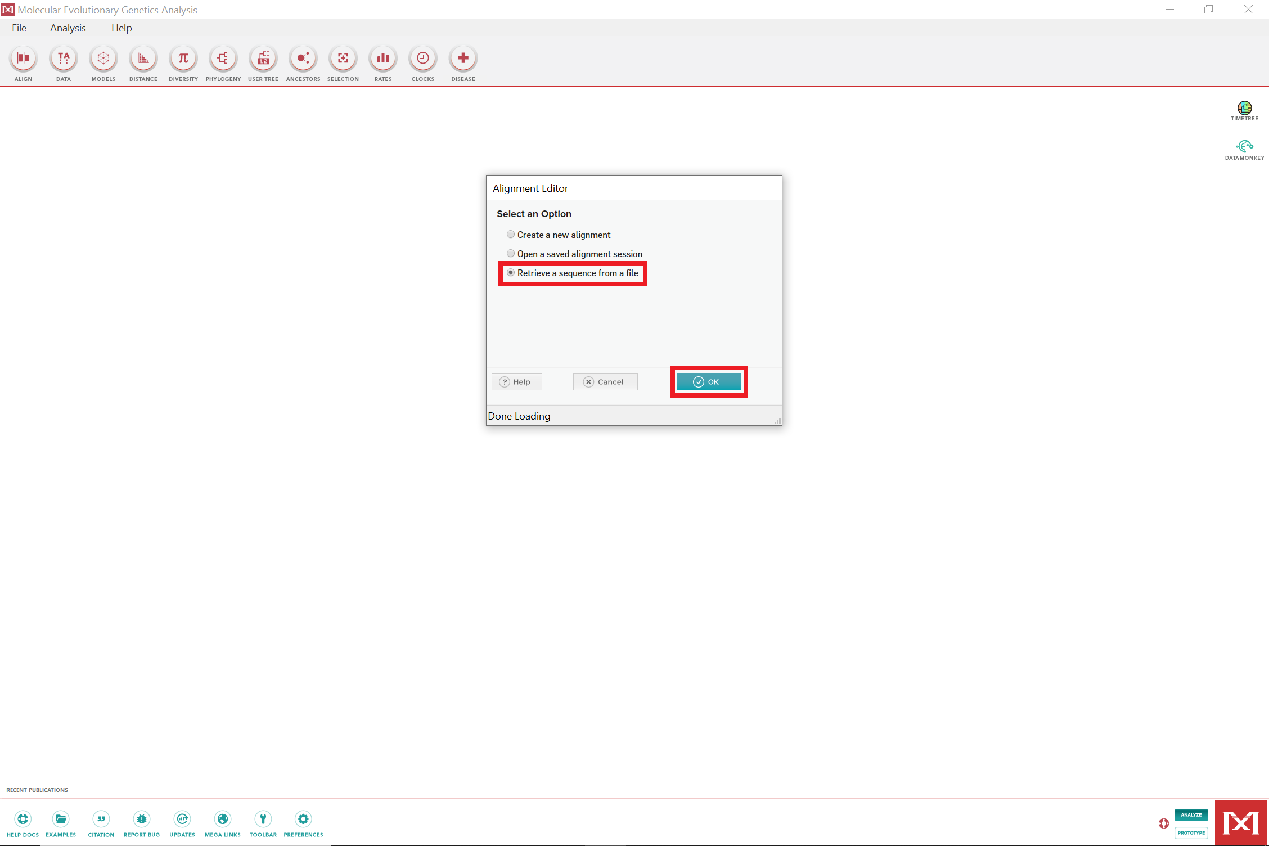Open the Clocks tool
Image resolution: width=1269 pixels, height=846 pixels.
(x=423, y=58)
